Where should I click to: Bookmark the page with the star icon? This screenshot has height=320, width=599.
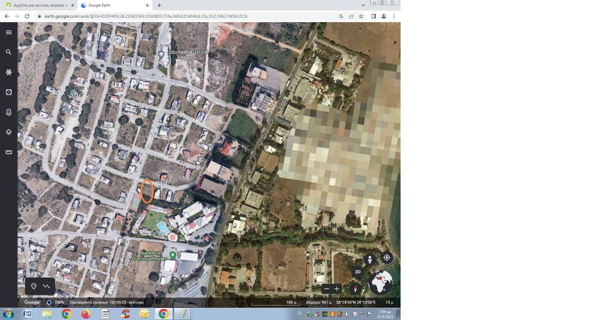pos(360,16)
